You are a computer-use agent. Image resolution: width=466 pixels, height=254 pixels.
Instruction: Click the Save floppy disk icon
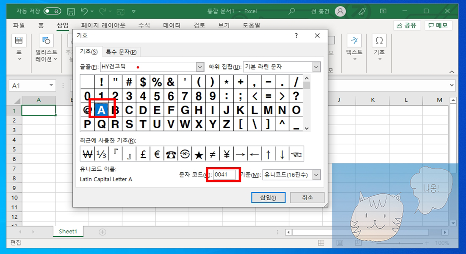[71, 11]
